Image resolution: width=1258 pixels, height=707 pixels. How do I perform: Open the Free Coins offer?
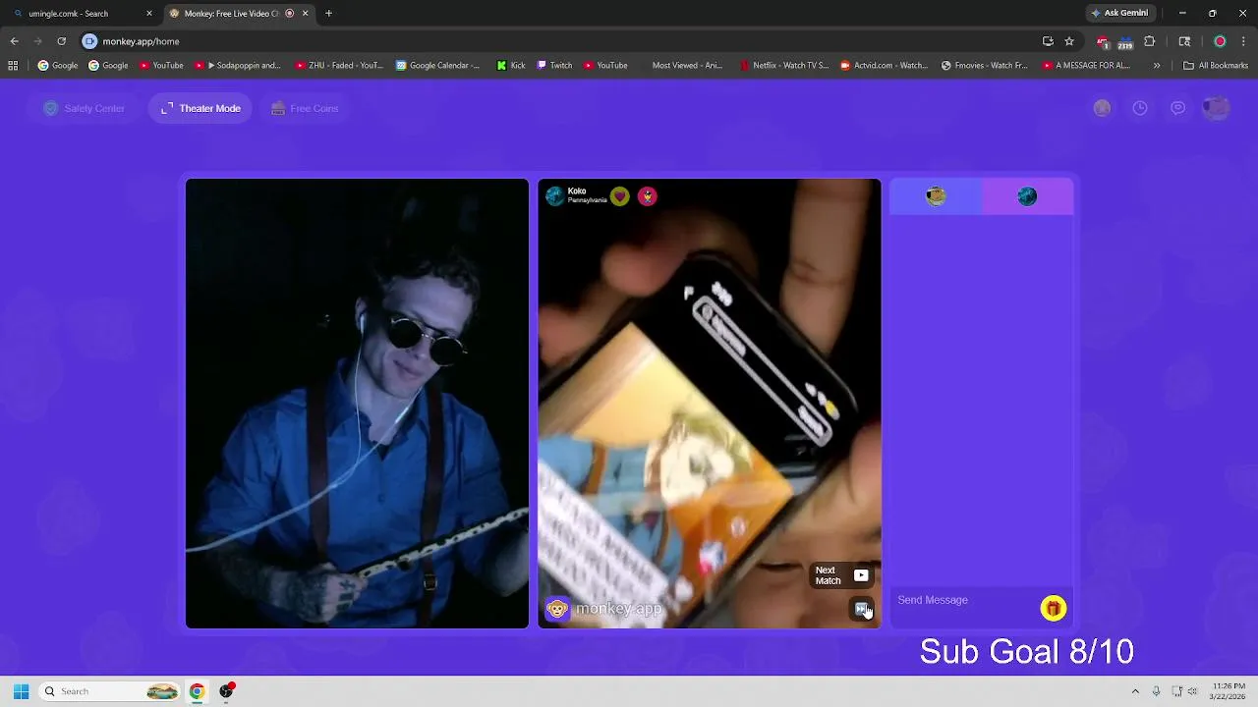305,108
